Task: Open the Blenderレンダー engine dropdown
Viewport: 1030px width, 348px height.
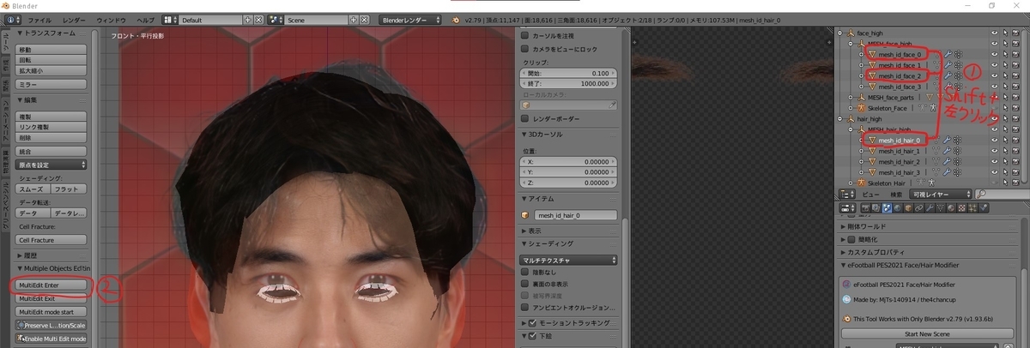Action: coord(412,19)
